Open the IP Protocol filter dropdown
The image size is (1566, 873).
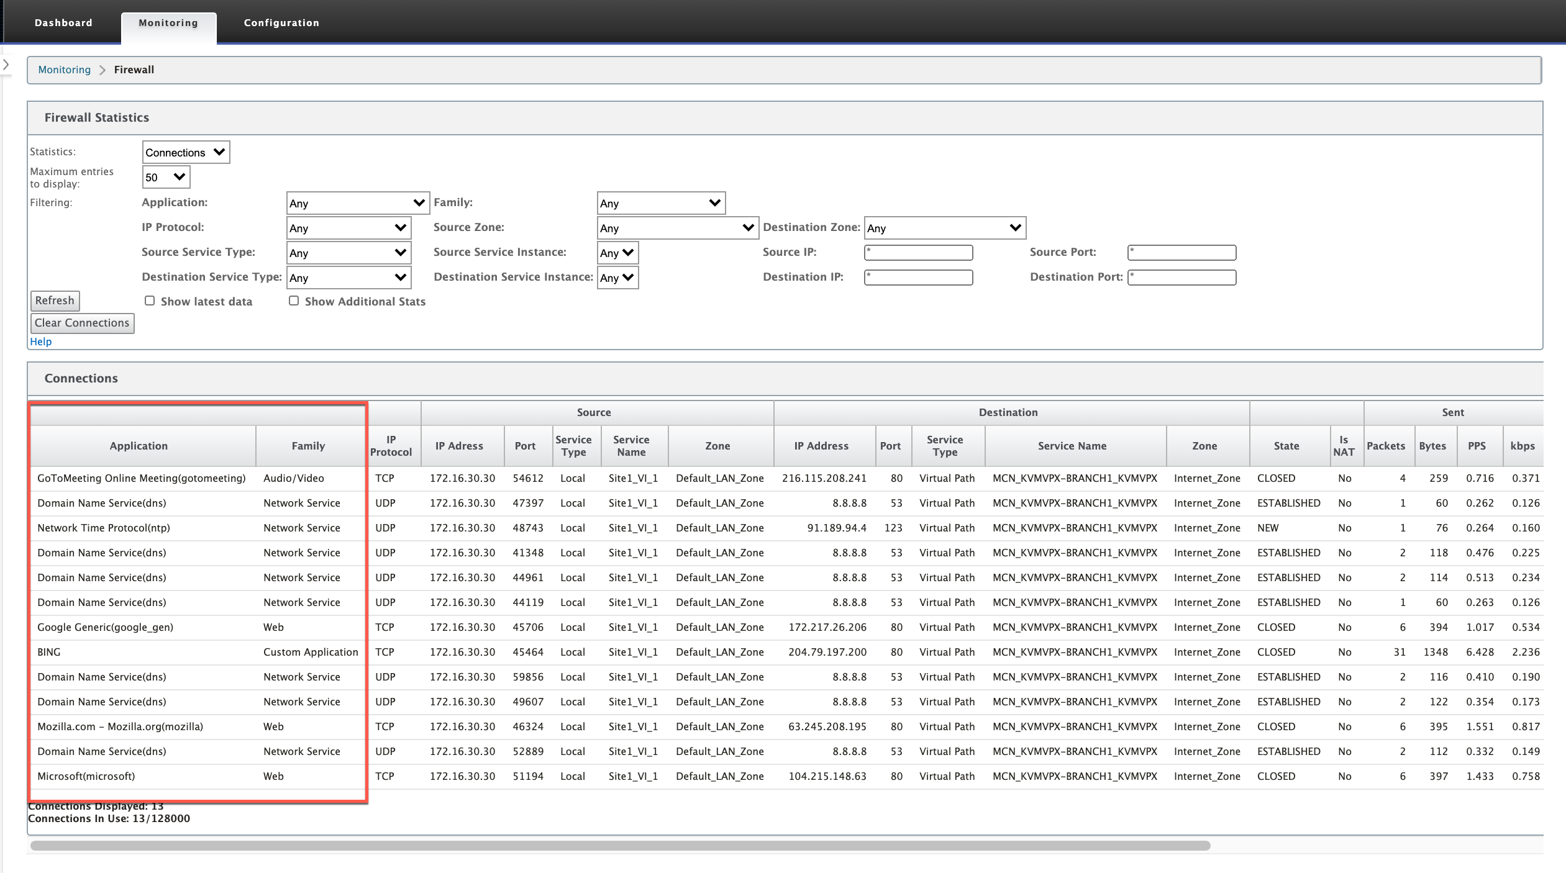tap(348, 228)
